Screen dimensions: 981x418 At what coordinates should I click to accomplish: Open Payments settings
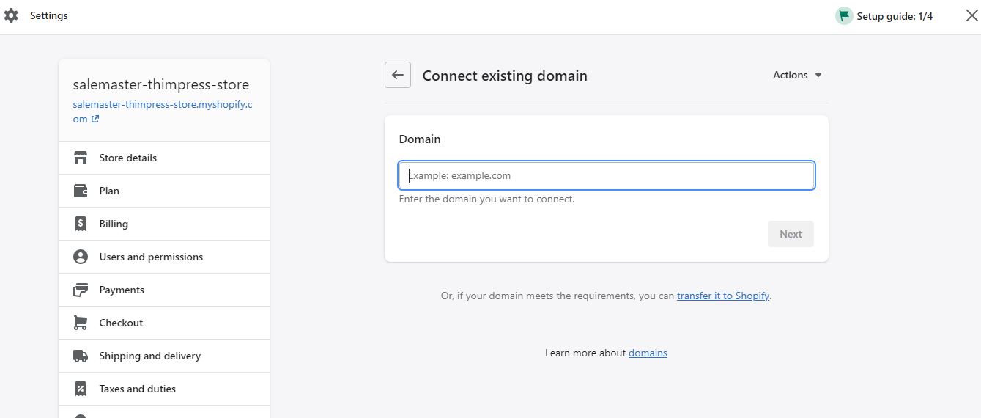pos(164,290)
